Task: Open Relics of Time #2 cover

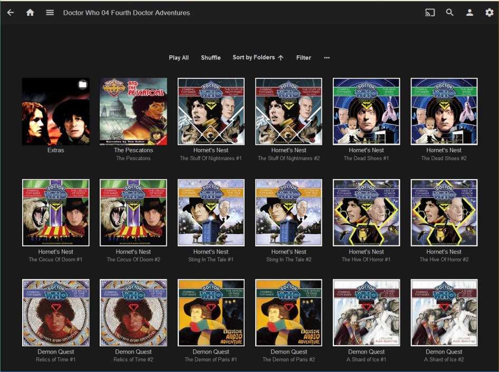Action: (x=133, y=313)
